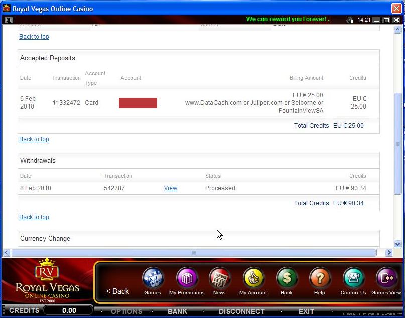The height and width of the screenshot is (318, 405).
Task: Click the 'Processed' withdrawal status
Action: (220, 188)
